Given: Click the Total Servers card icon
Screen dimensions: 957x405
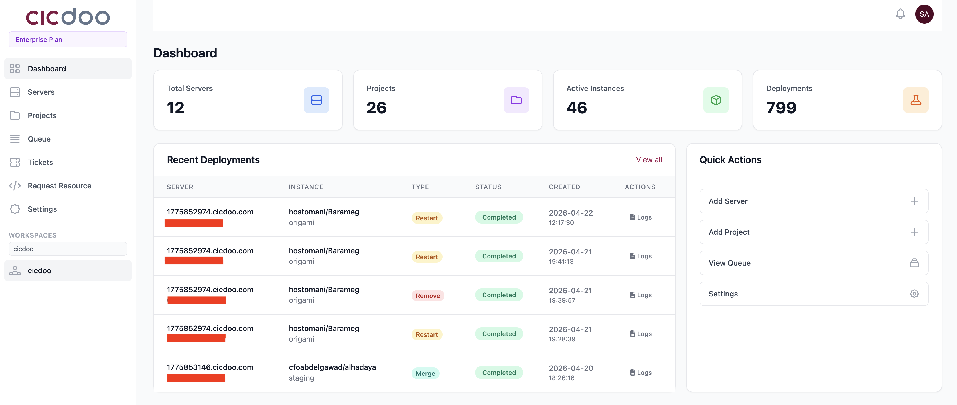Looking at the screenshot, I should pyautogui.click(x=316, y=100).
